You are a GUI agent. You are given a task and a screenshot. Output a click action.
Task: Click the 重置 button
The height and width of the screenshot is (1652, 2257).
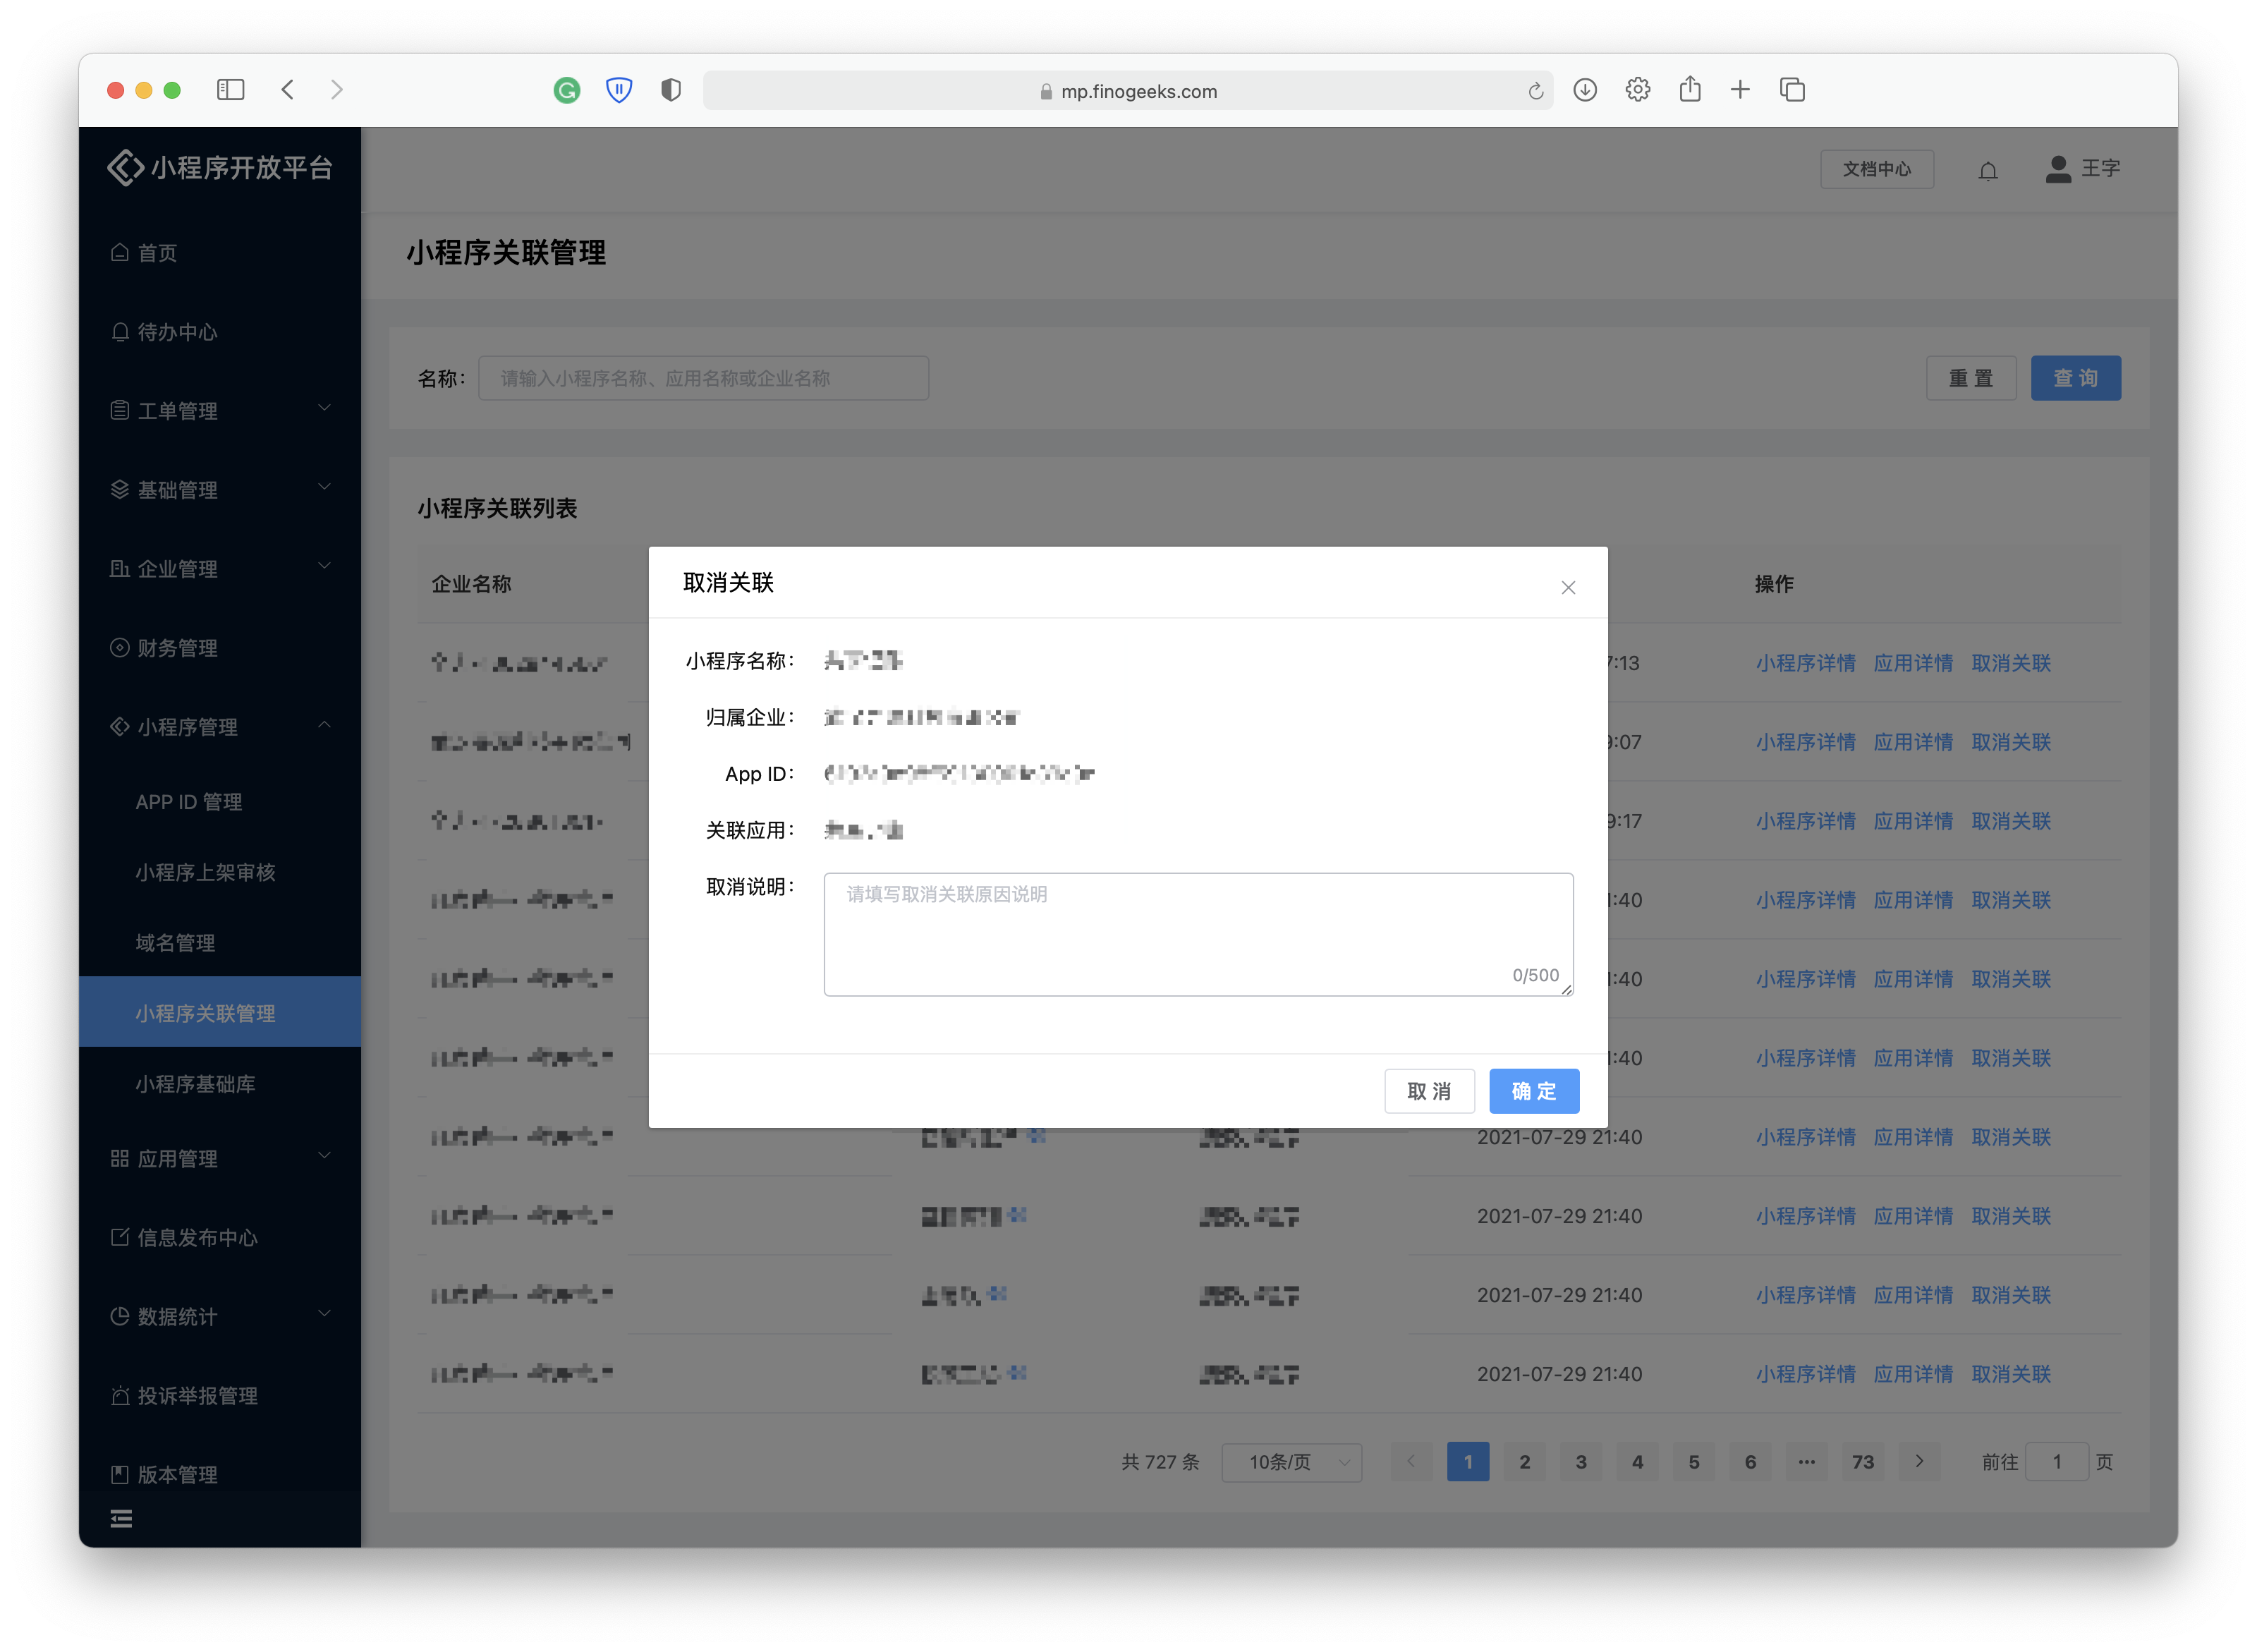coord(1970,378)
